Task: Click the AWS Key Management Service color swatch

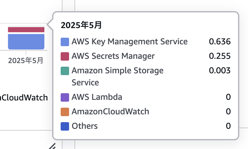Action: point(65,42)
